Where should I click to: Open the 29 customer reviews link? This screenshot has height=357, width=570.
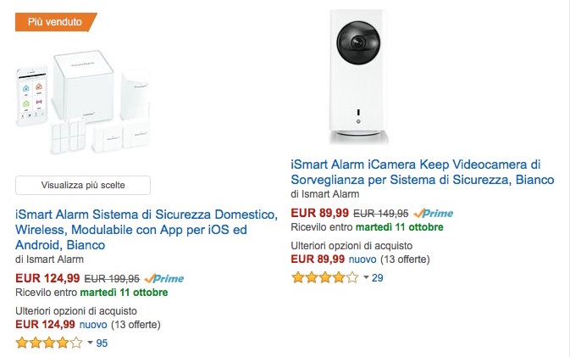tap(378, 278)
